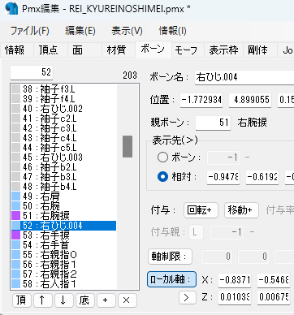The height and width of the screenshot is (315, 294).
Task: Click the local axis X field -0.8371
Action: point(235,280)
